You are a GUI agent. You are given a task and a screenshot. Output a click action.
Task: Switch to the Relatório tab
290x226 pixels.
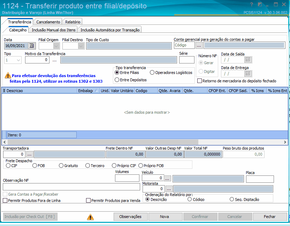click(73, 22)
